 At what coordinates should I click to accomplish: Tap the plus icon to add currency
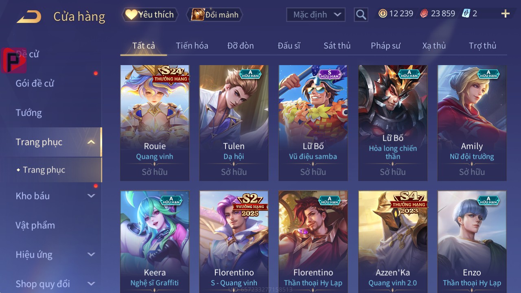(x=506, y=14)
